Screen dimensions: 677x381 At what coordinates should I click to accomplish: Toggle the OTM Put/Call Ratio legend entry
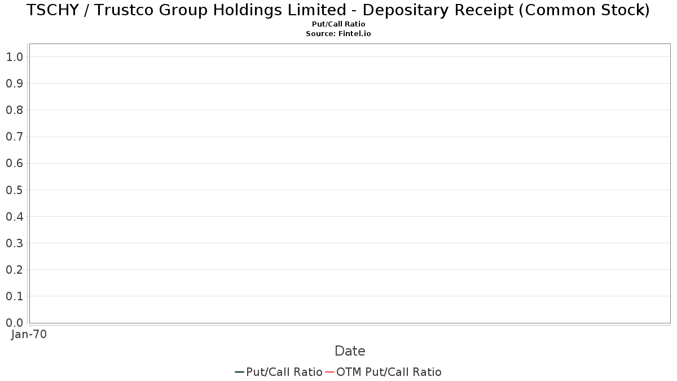click(x=389, y=372)
